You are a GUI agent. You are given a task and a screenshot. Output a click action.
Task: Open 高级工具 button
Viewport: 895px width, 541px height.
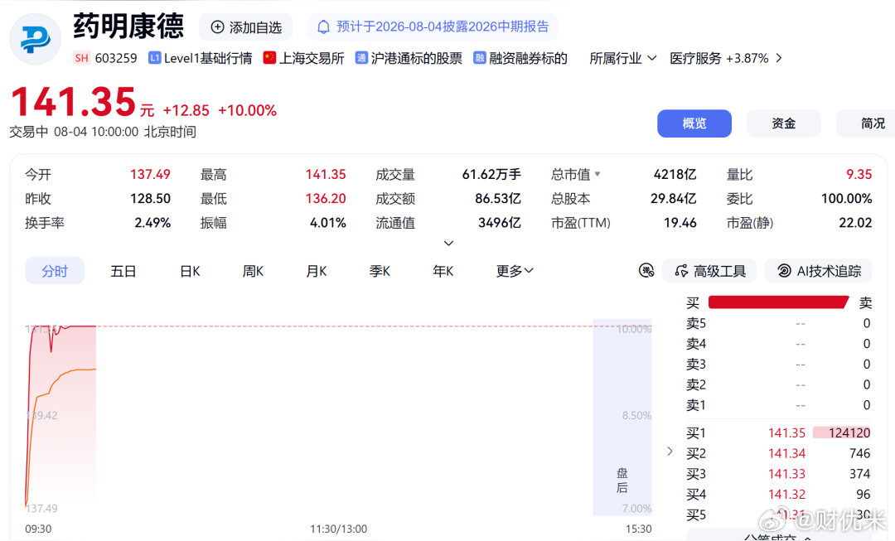[709, 271]
